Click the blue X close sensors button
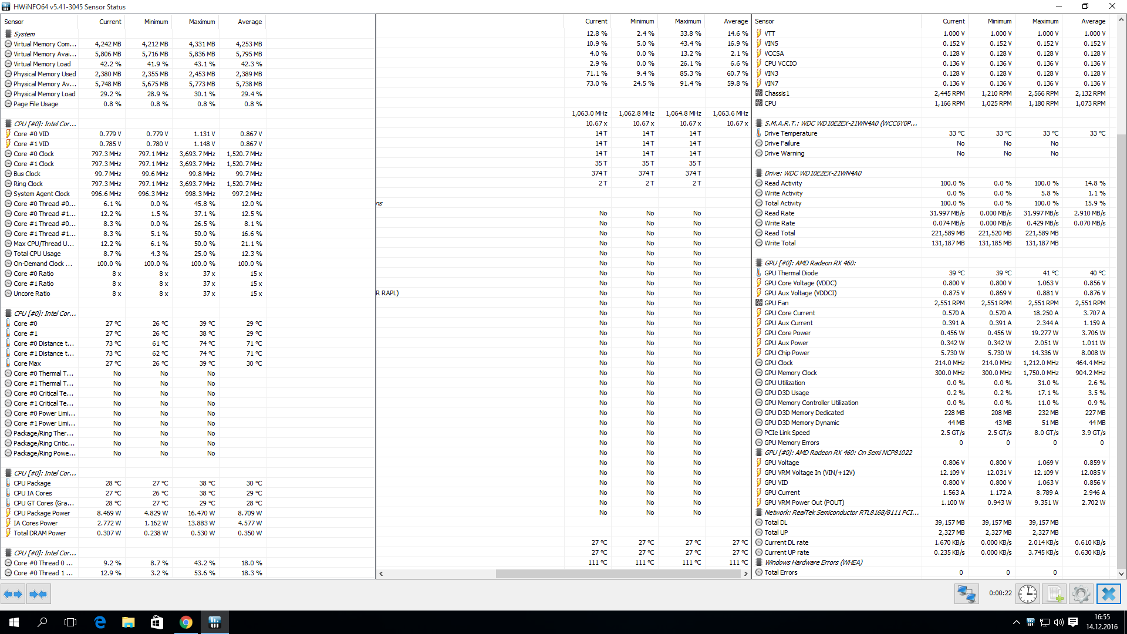 click(1108, 594)
